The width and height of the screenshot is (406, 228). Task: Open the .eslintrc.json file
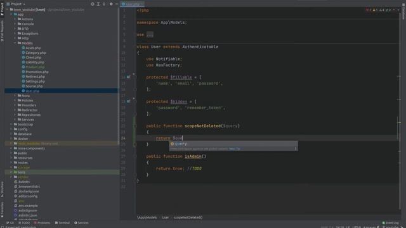(25, 215)
